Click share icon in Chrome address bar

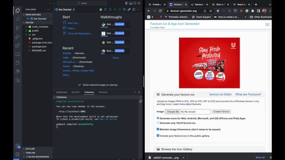tap(205, 11)
